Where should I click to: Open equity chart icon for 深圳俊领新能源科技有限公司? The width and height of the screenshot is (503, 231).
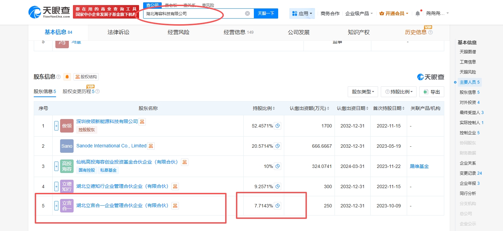[x=142, y=122]
